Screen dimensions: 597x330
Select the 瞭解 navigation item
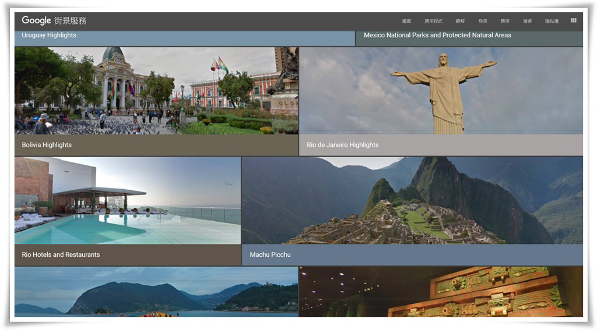coord(461,22)
